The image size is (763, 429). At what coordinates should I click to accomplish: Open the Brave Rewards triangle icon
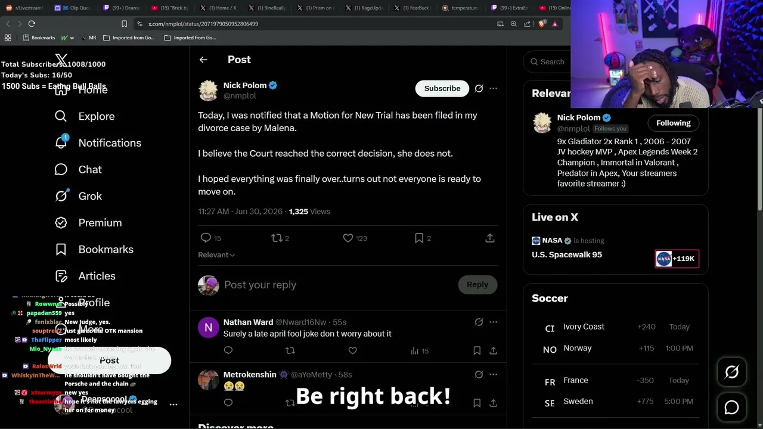click(555, 24)
